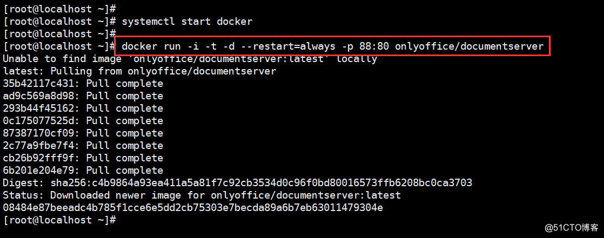Click the "Status: Downloaded newer image" line
This screenshot has width=604, height=238.
point(202,195)
